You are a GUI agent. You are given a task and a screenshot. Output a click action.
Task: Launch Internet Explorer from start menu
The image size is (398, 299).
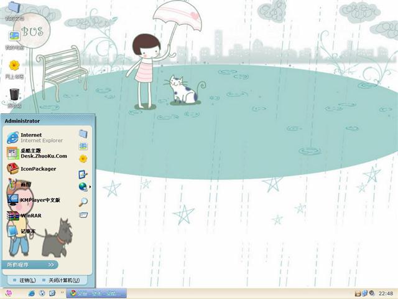(x=35, y=138)
